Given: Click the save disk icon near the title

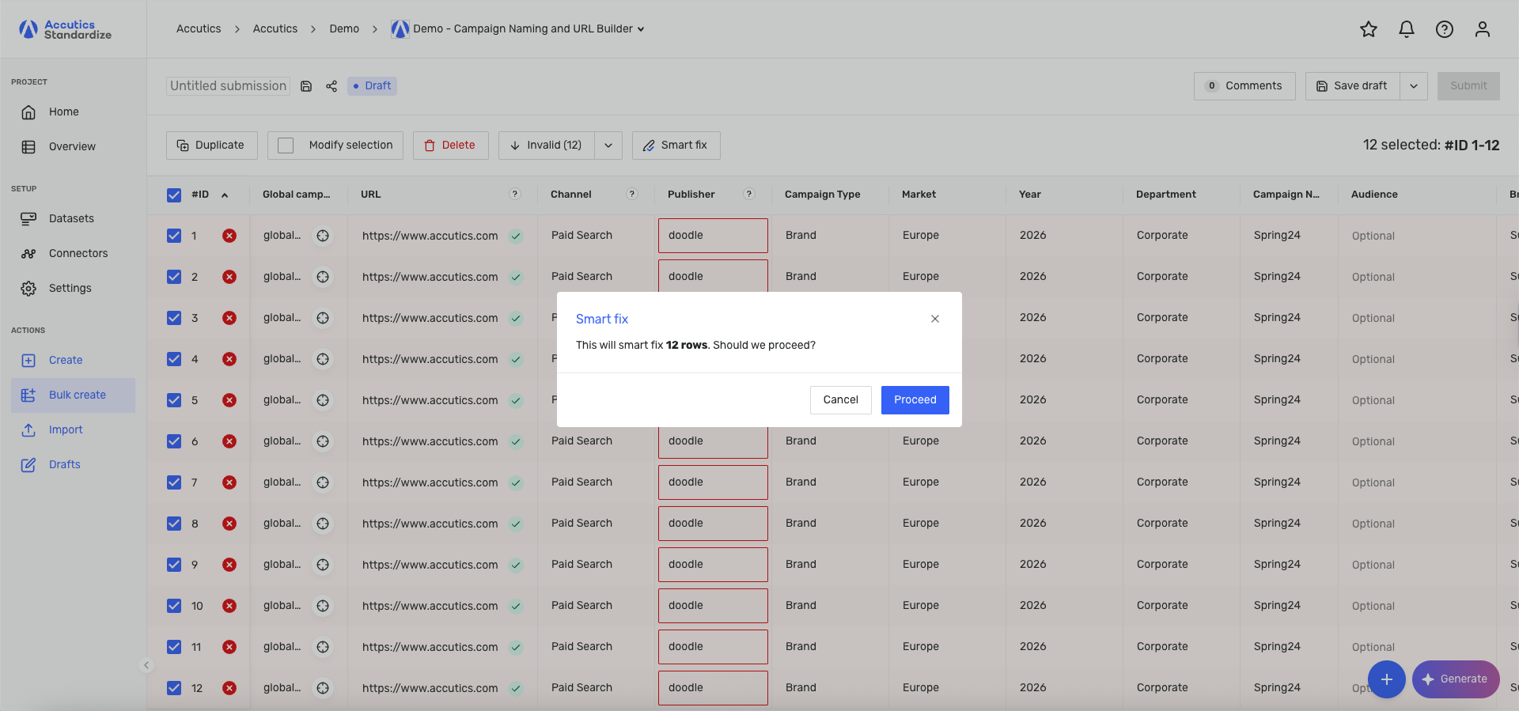Looking at the screenshot, I should pos(306,86).
